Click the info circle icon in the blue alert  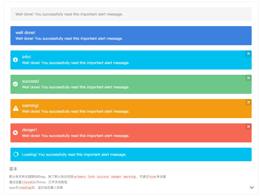coord(15,60)
